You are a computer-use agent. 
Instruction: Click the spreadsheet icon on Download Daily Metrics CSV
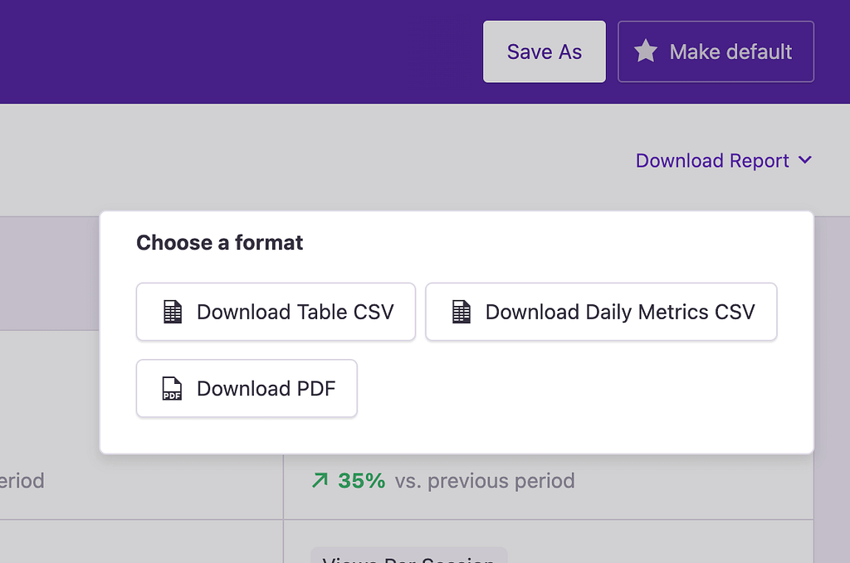[x=460, y=312]
